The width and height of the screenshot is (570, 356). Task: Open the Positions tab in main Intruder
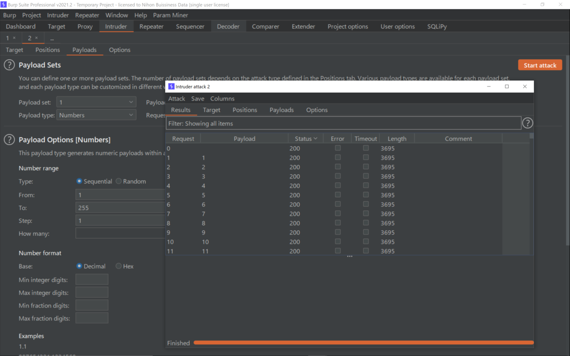click(47, 50)
